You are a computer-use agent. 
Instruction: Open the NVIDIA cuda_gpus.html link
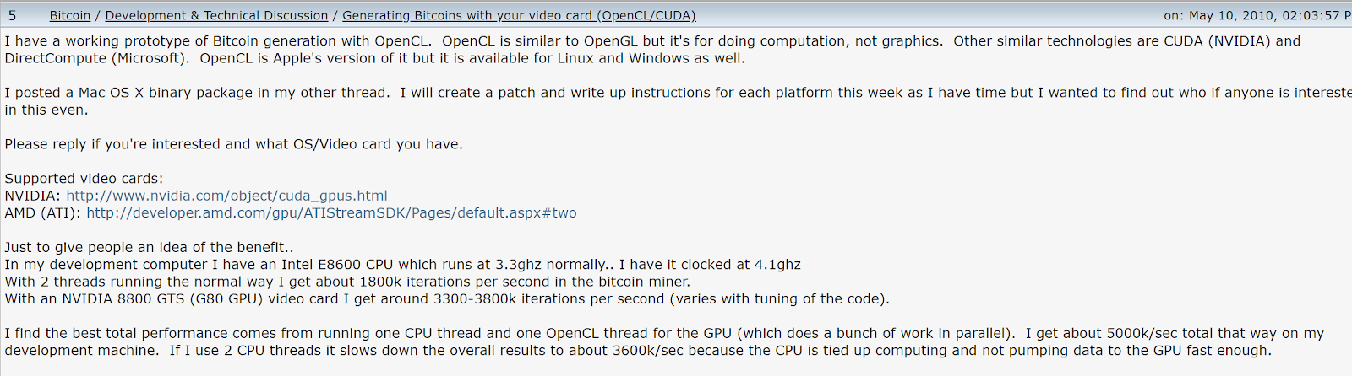226,196
